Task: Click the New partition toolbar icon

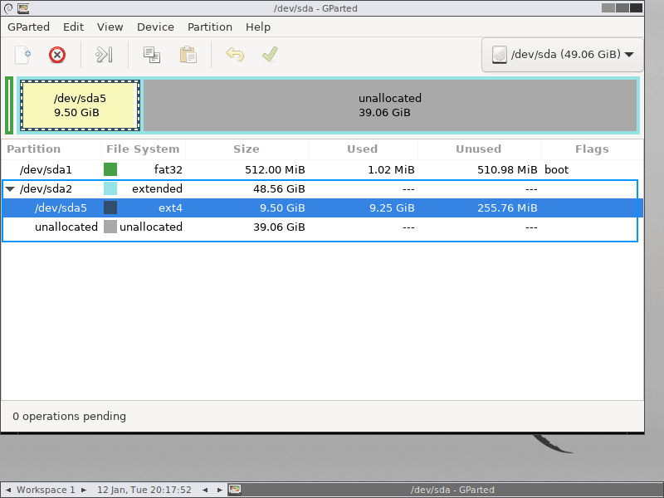Action: click(23, 56)
